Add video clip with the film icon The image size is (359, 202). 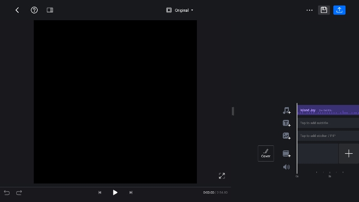pos(287,154)
